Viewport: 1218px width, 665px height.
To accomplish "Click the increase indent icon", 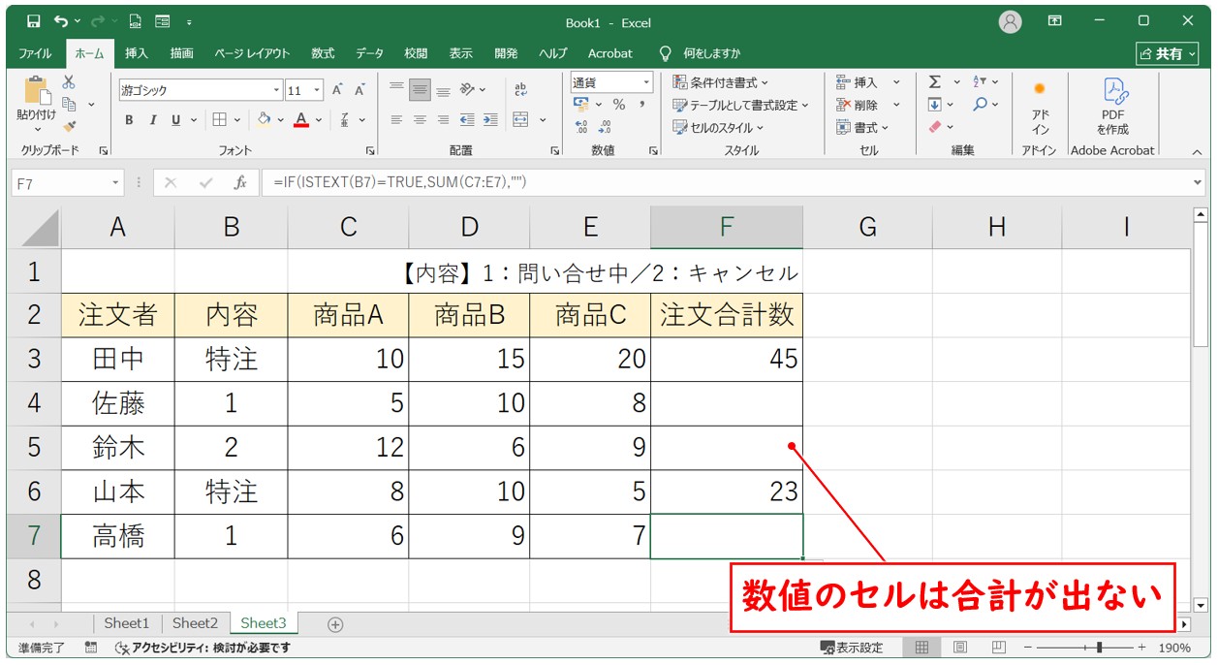I will coord(490,120).
